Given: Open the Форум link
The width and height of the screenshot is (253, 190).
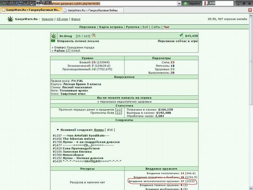Looking at the screenshot, I should tap(76, 19).
